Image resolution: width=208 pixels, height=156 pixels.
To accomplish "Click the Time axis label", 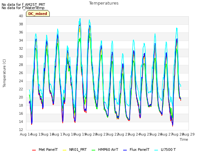I will point(184,139).
